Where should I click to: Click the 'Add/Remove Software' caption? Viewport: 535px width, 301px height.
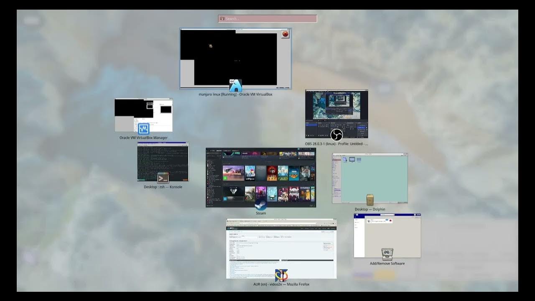click(387, 263)
